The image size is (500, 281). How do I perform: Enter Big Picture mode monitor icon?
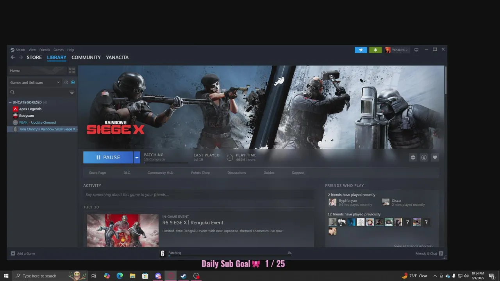pyautogui.click(x=416, y=50)
